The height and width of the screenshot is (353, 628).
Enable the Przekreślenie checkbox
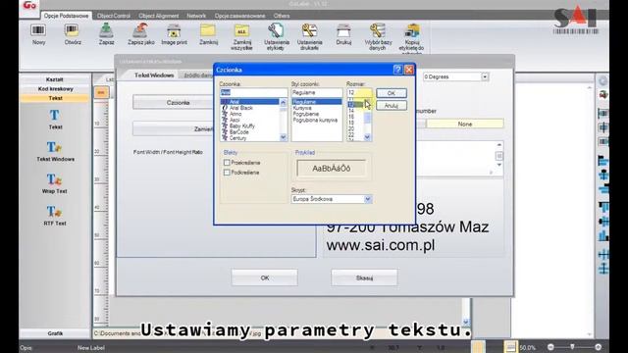point(227,163)
